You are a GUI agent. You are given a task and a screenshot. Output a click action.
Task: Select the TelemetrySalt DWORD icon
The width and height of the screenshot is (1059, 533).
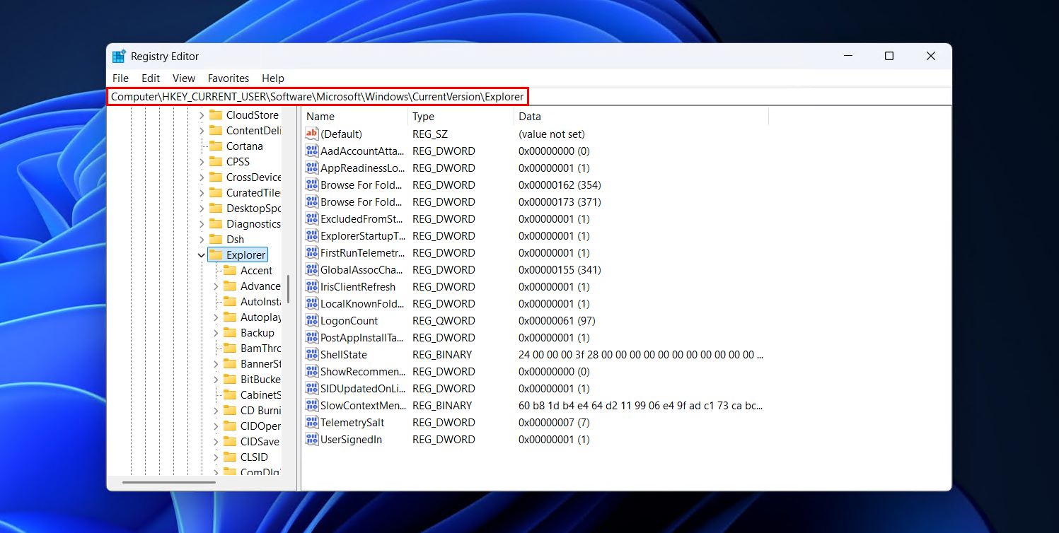pos(312,422)
